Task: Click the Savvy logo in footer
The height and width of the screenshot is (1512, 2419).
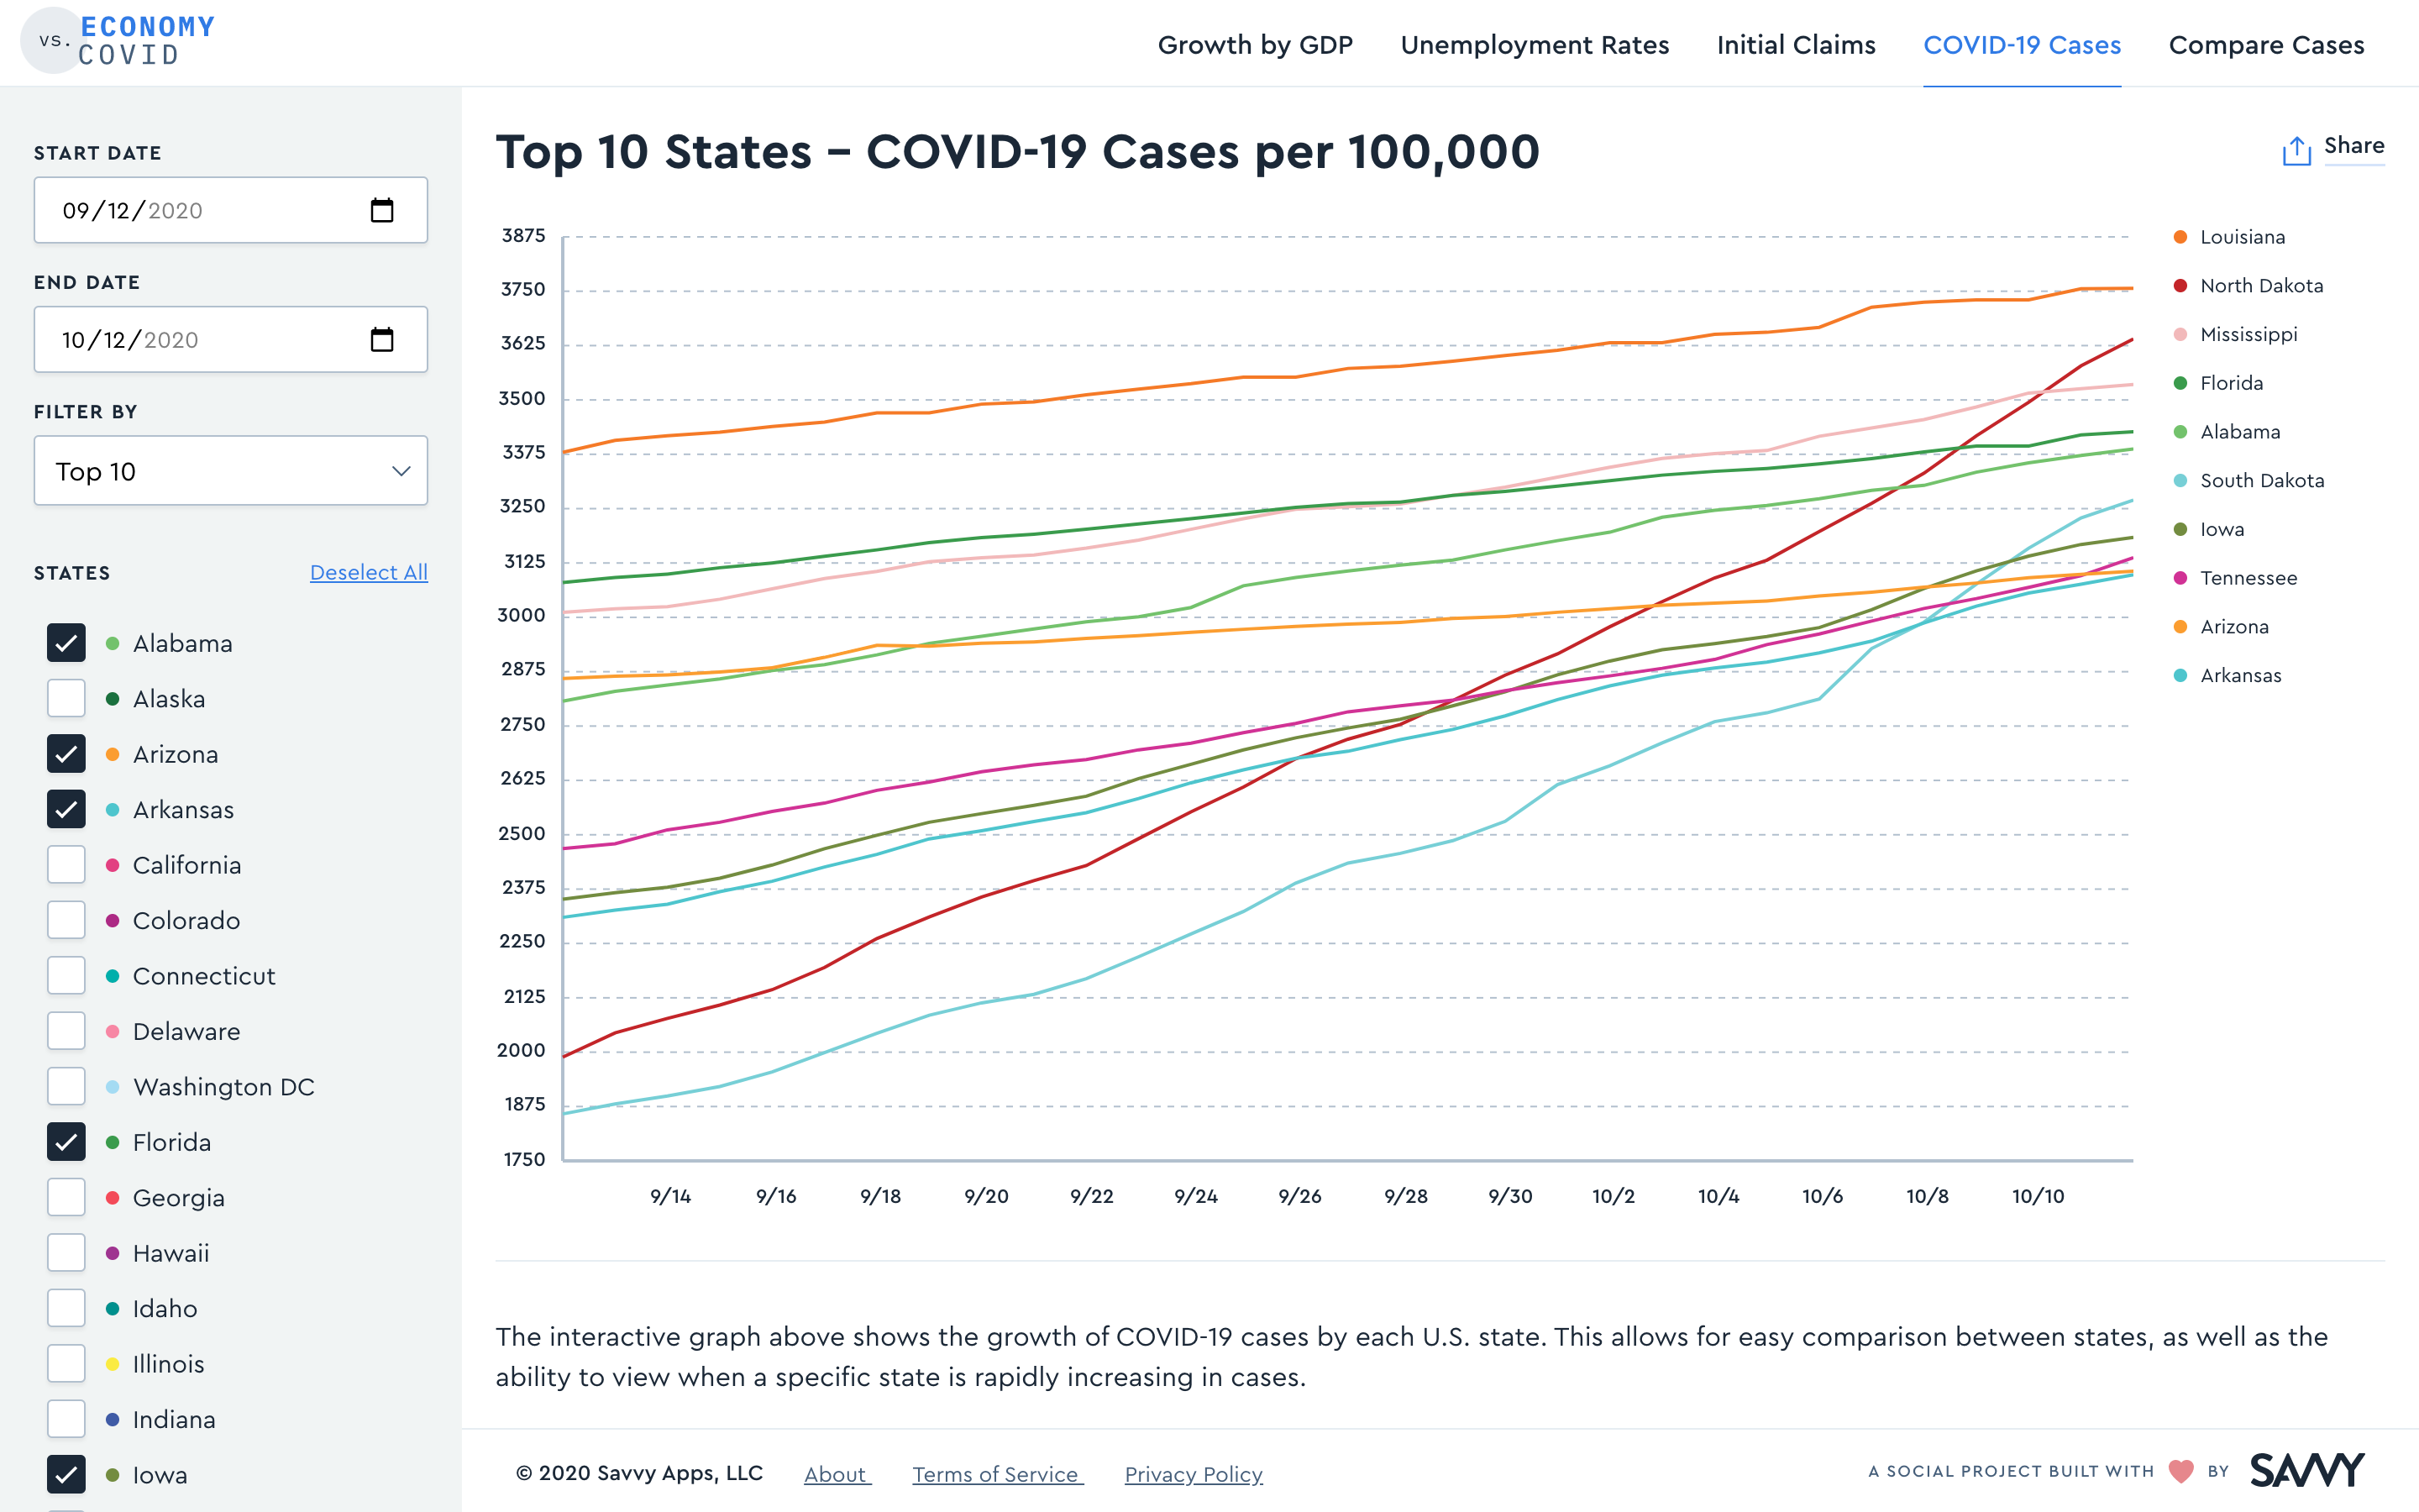Action: 2307,1470
